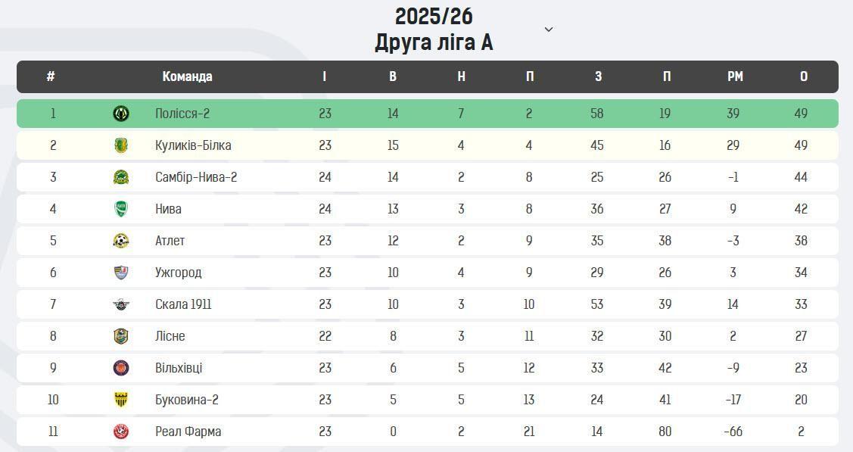
Task: Click the Атлет team logo
Action: 121,241
